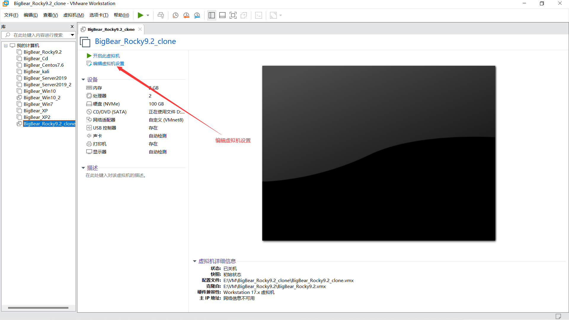This screenshot has width=569, height=320.
Task: Select BigBear_kali in the library tree
Action: click(x=36, y=72)
